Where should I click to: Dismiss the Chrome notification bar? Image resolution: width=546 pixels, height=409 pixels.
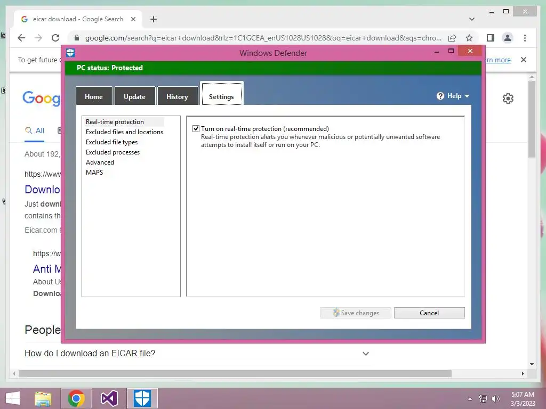point(524,60)
